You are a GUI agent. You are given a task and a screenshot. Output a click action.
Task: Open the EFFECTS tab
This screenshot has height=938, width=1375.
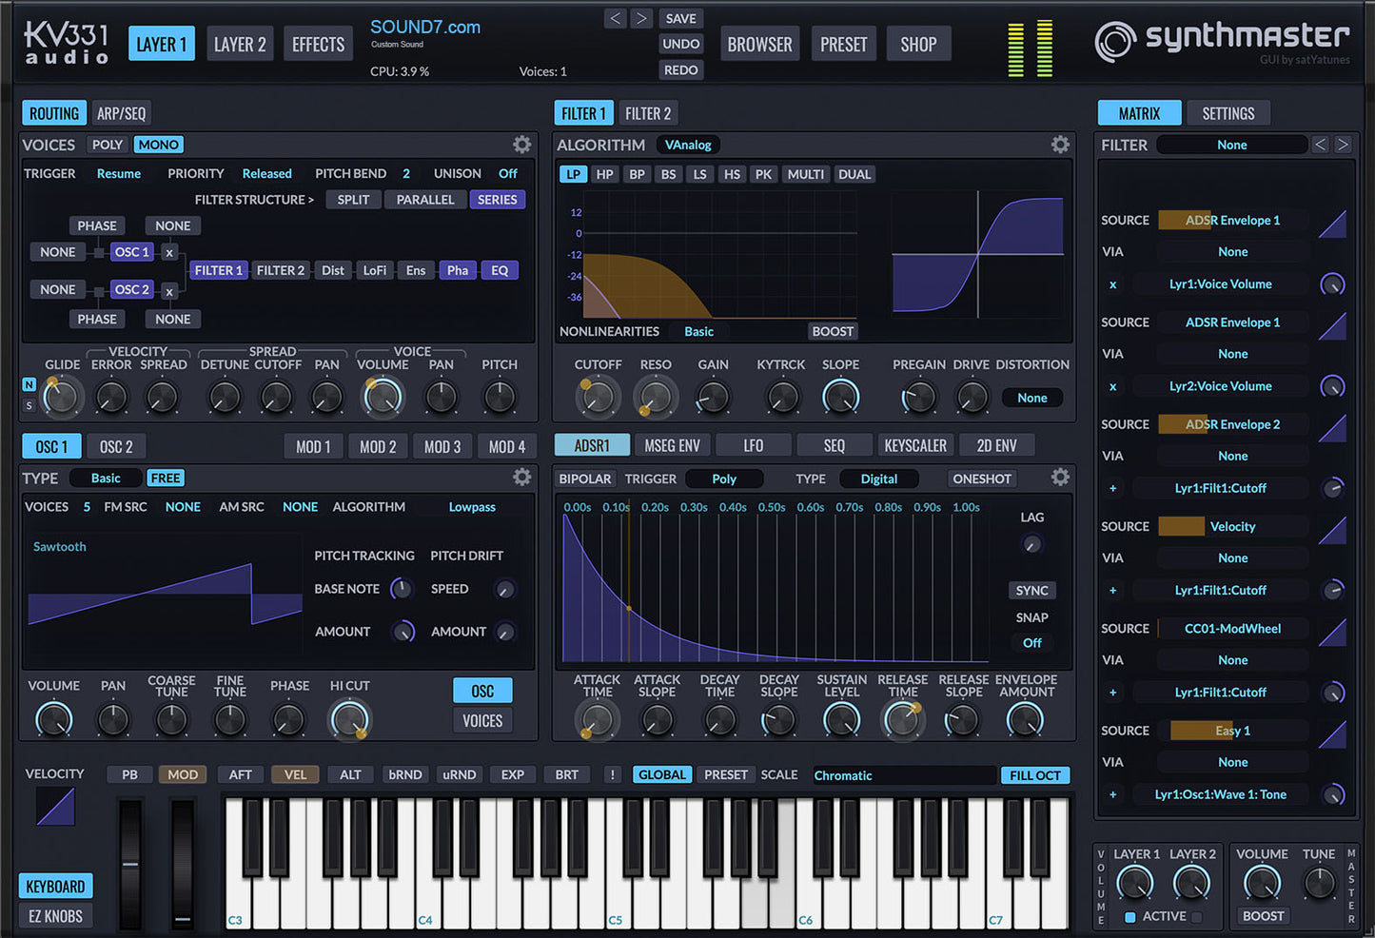pos(318,44)
